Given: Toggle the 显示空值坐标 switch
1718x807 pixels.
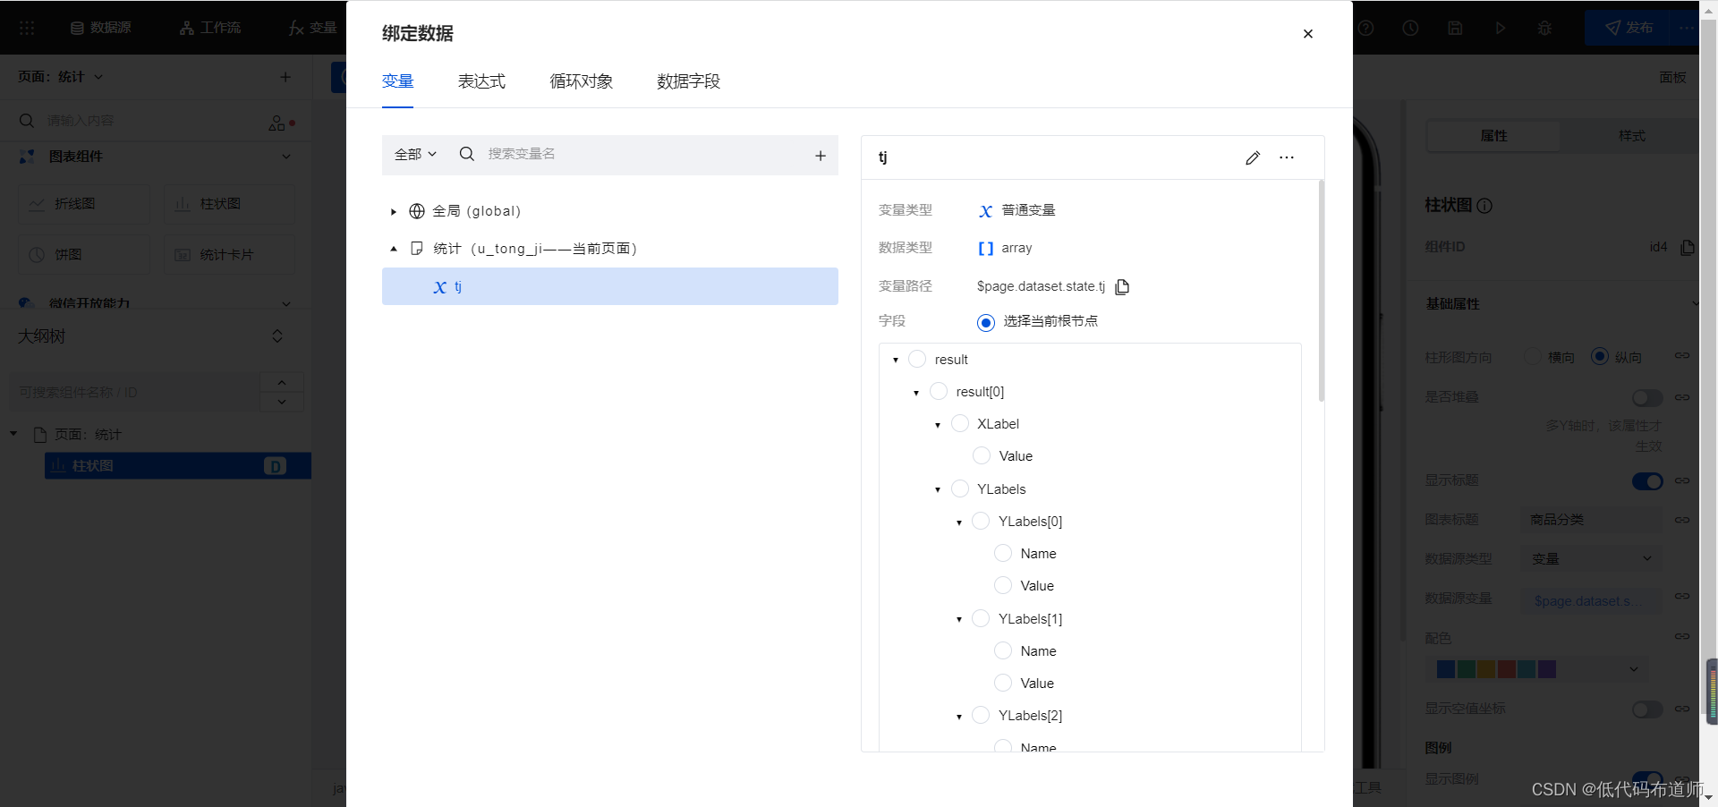Looking at the screenshot, I should (1647, 709).
